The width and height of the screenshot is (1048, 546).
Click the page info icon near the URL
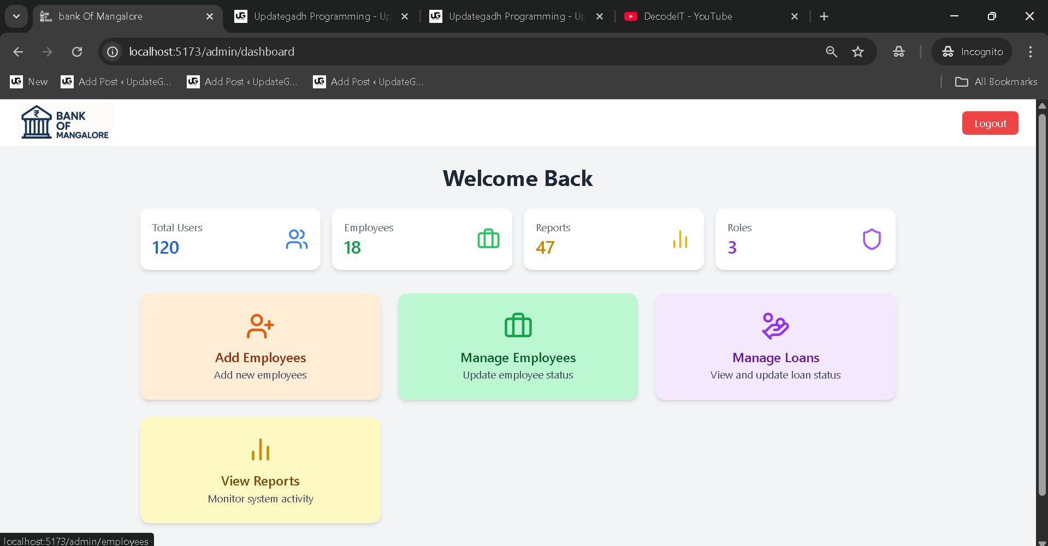[x=113, y=51]
